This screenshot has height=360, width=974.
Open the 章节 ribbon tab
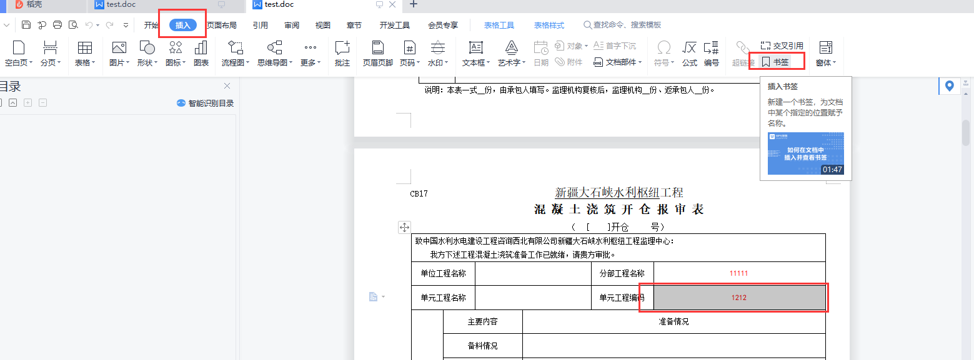(x=354, y=25)
